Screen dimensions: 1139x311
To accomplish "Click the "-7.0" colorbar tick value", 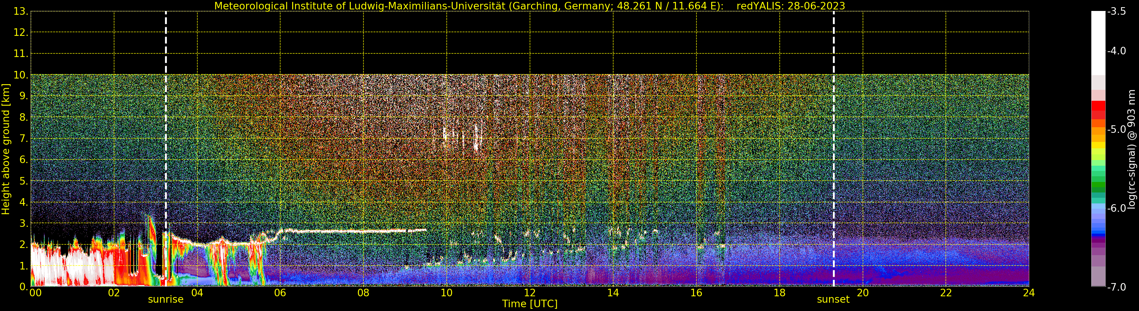I will [1116, 287].
